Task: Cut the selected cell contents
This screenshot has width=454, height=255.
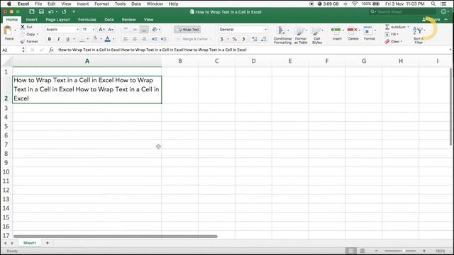Action: tap(26, 27)
